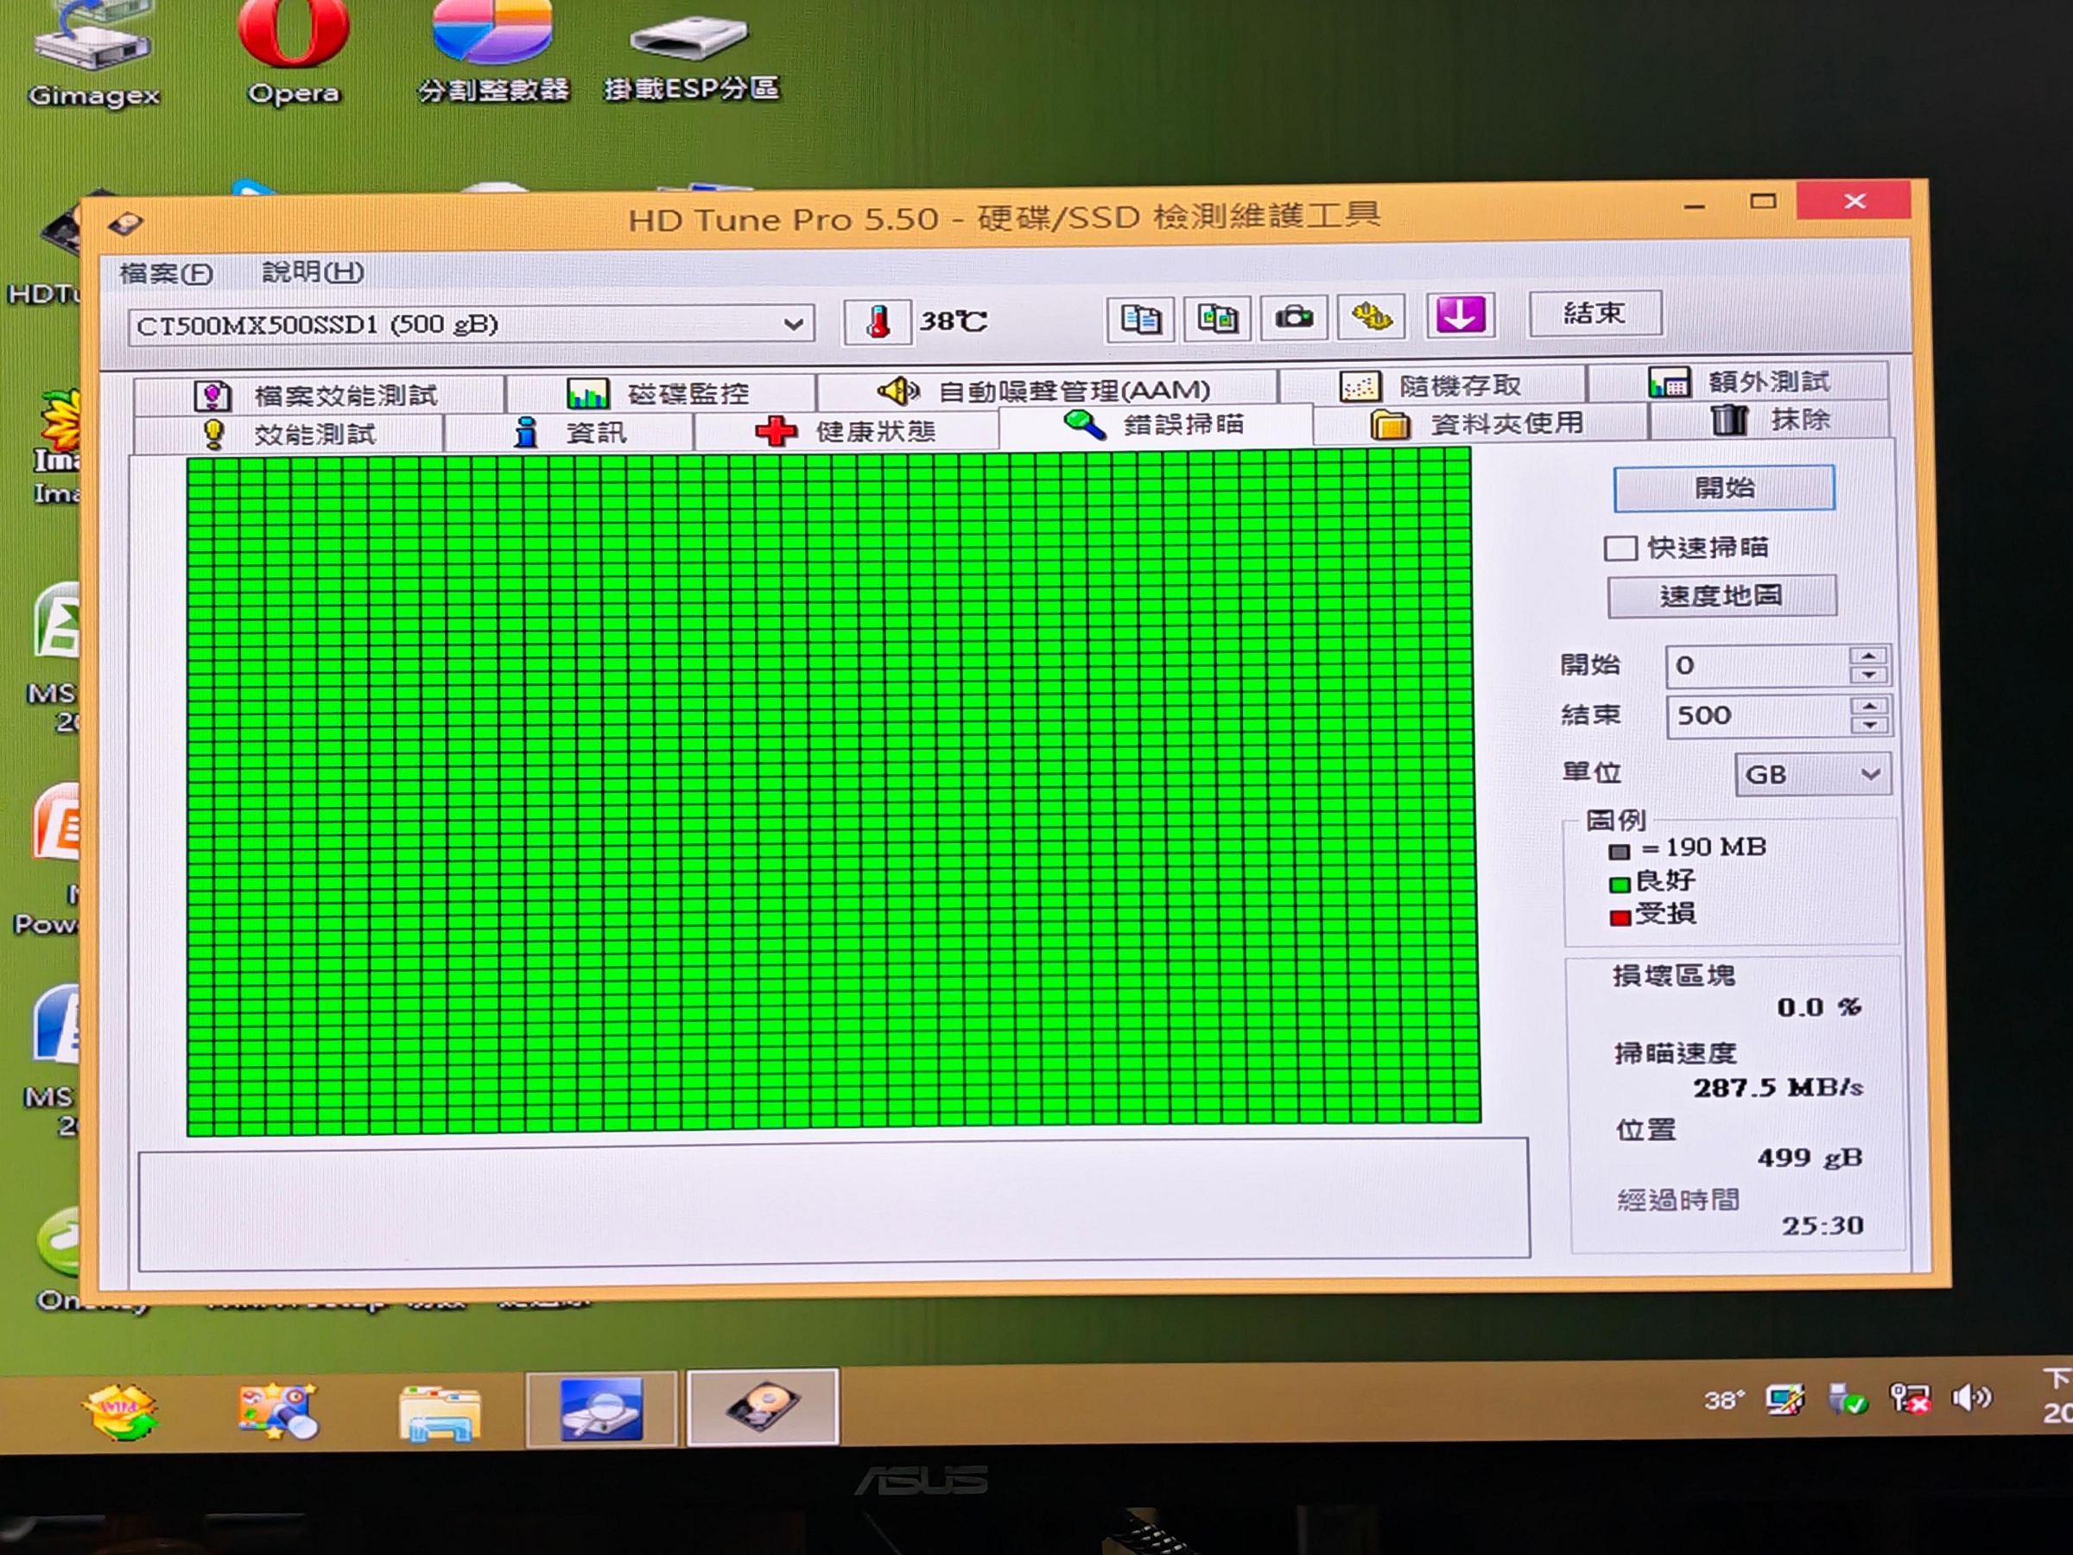Click the network disconnected tray icon
The image size is (2073, 1555).
(1909, 1399)
